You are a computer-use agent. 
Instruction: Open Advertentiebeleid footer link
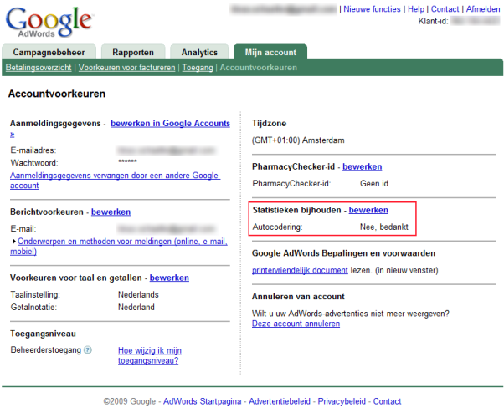(280, 401)
